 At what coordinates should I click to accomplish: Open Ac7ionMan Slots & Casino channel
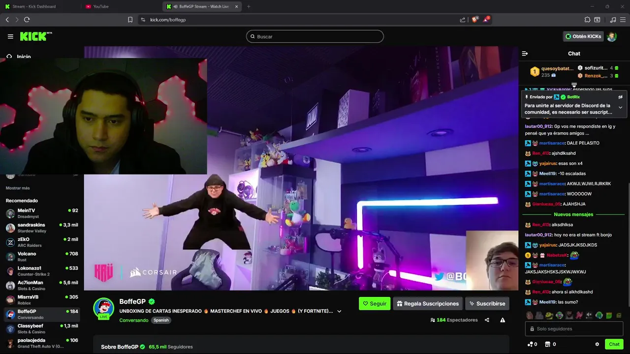(42, 285)
